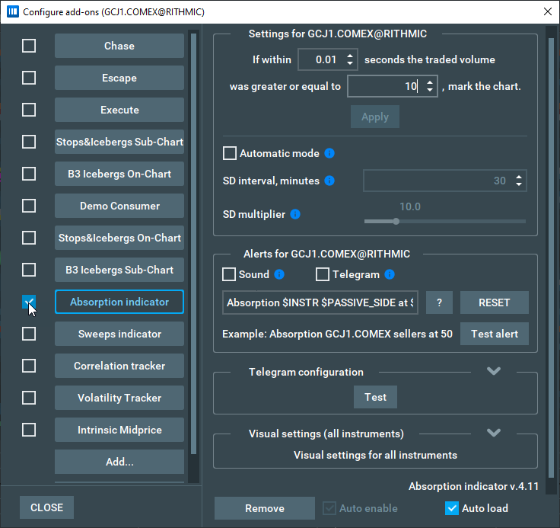
Task: Click info icon beside SD interval, minutes
Action: (329, 181)
